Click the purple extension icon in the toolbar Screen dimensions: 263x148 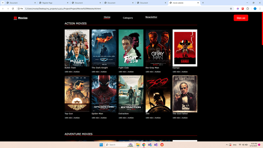[238, 8]
